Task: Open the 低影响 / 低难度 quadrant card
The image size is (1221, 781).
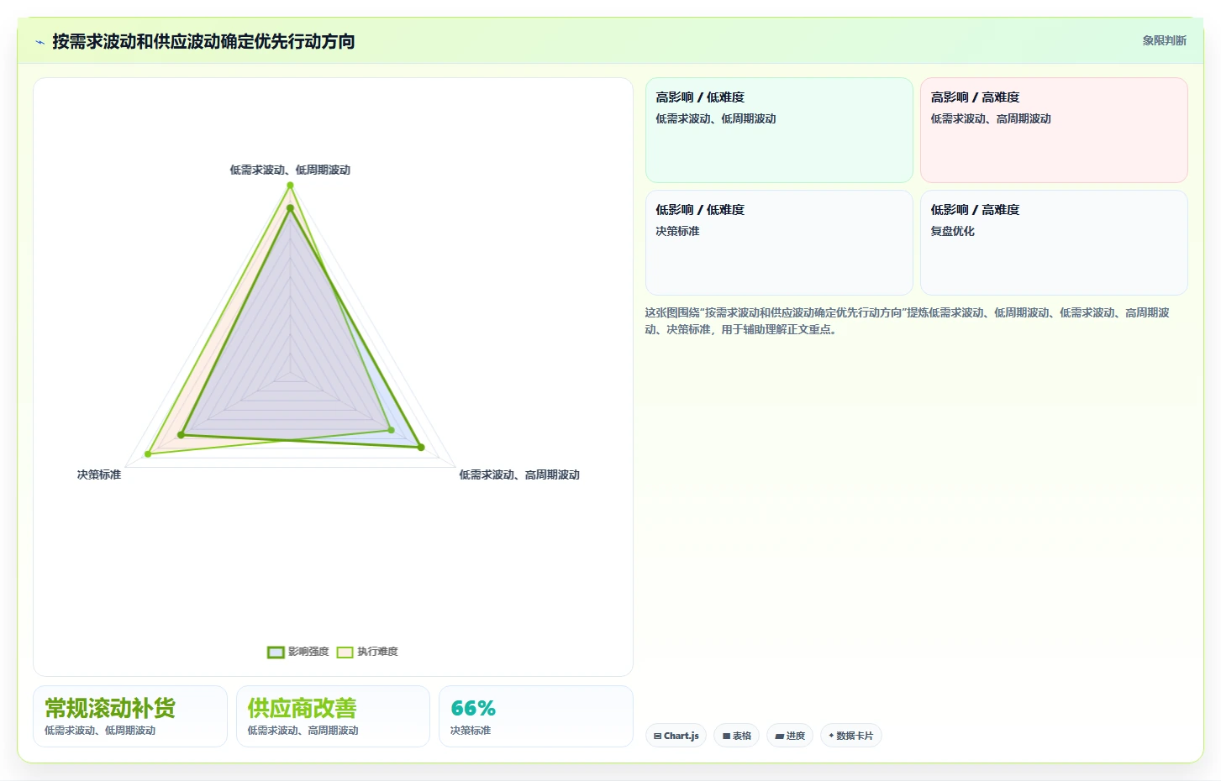Action: 779,243
